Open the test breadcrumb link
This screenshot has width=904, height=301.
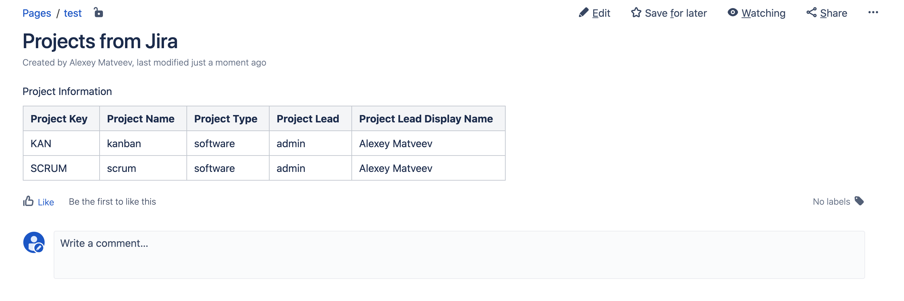pyautogui.click(x=73, y=13)
